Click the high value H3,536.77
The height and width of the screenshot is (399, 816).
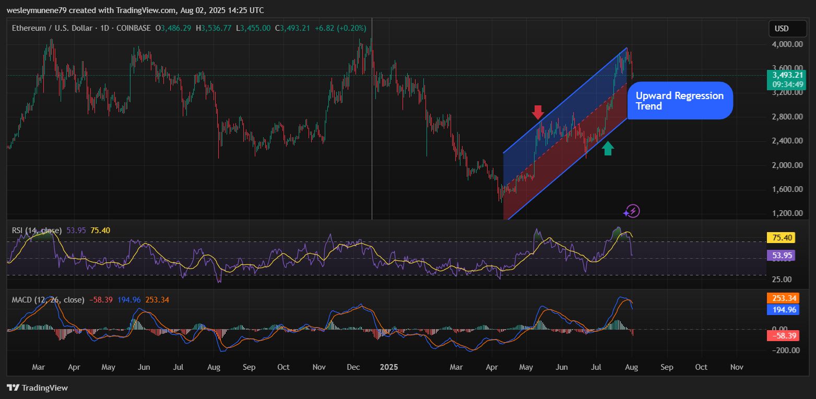pyautogui.click(x=214, y=28)
